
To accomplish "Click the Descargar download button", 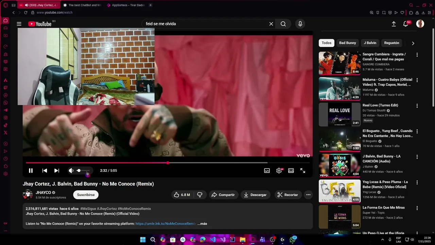I will click(255, 195).
